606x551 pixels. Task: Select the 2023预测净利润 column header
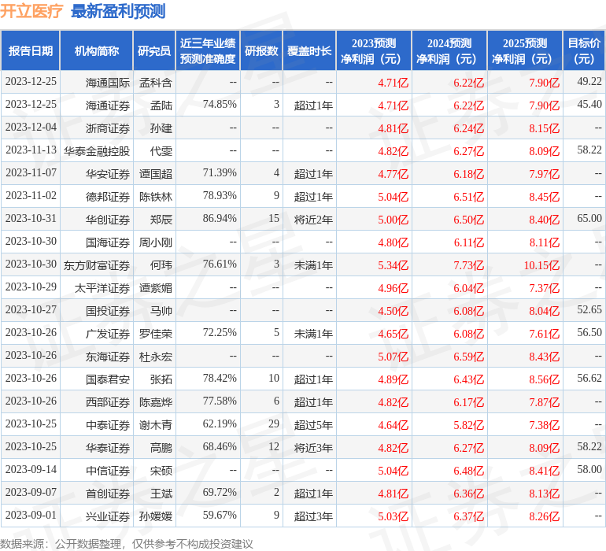coord(374,50)
